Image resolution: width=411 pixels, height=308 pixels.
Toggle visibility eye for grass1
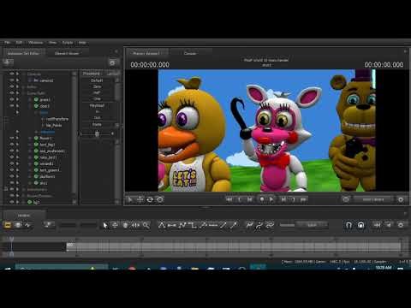(12, 99)
